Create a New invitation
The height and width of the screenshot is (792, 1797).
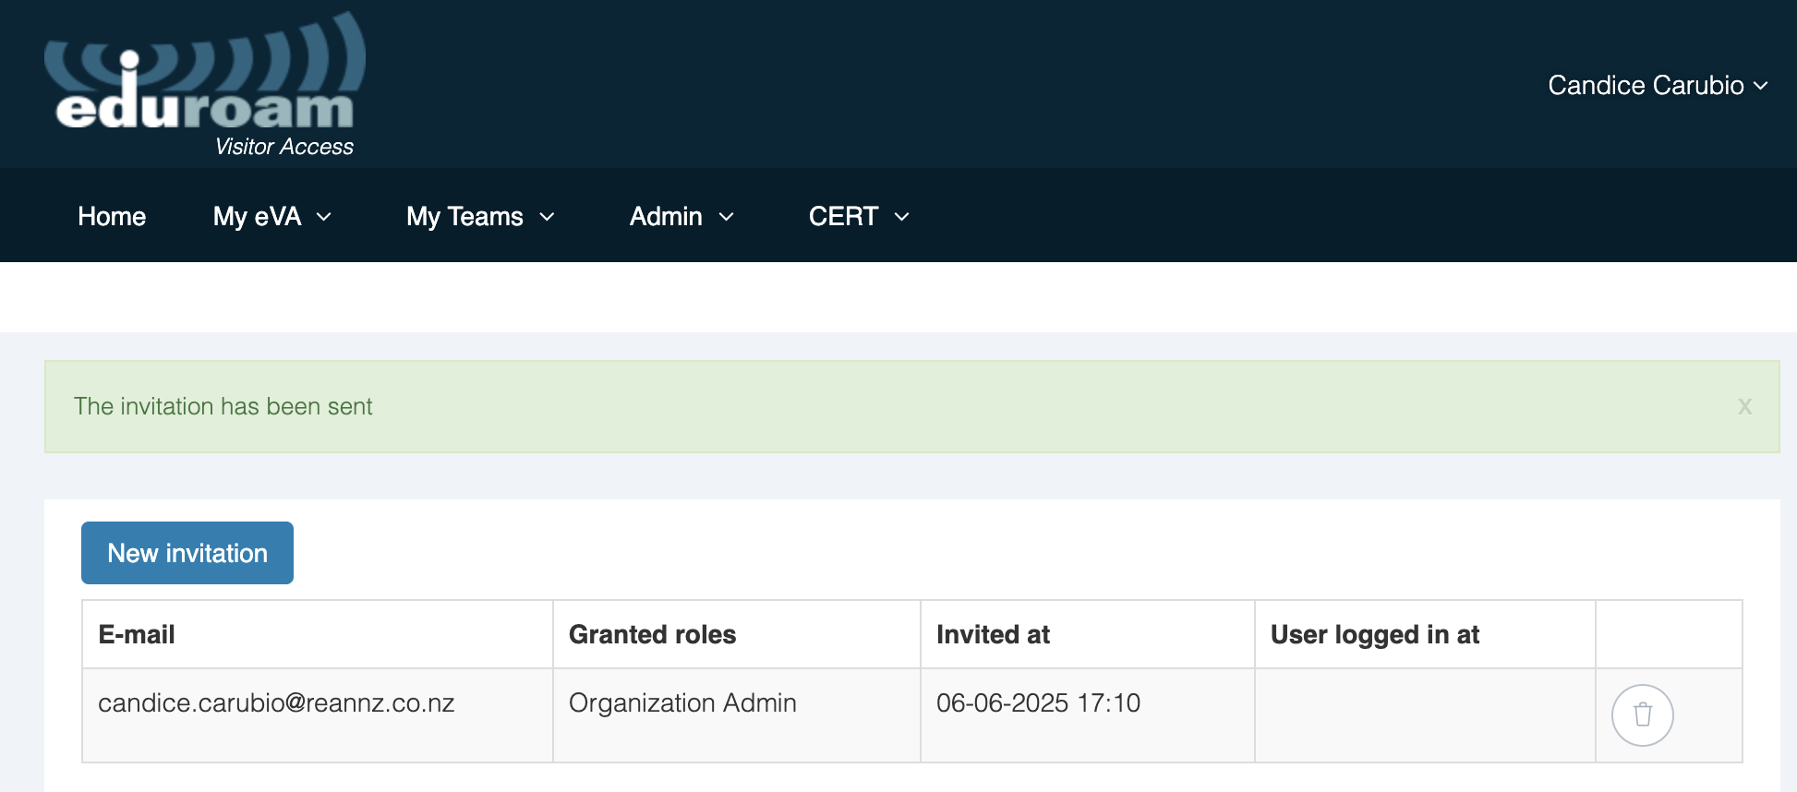pyautogui.click(x=187, y=553)
